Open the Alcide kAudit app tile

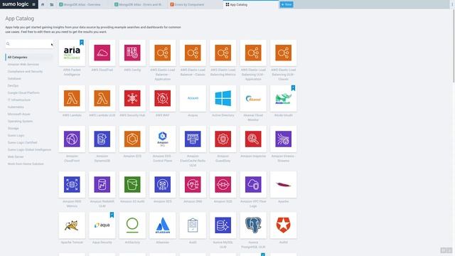[283, 98]
